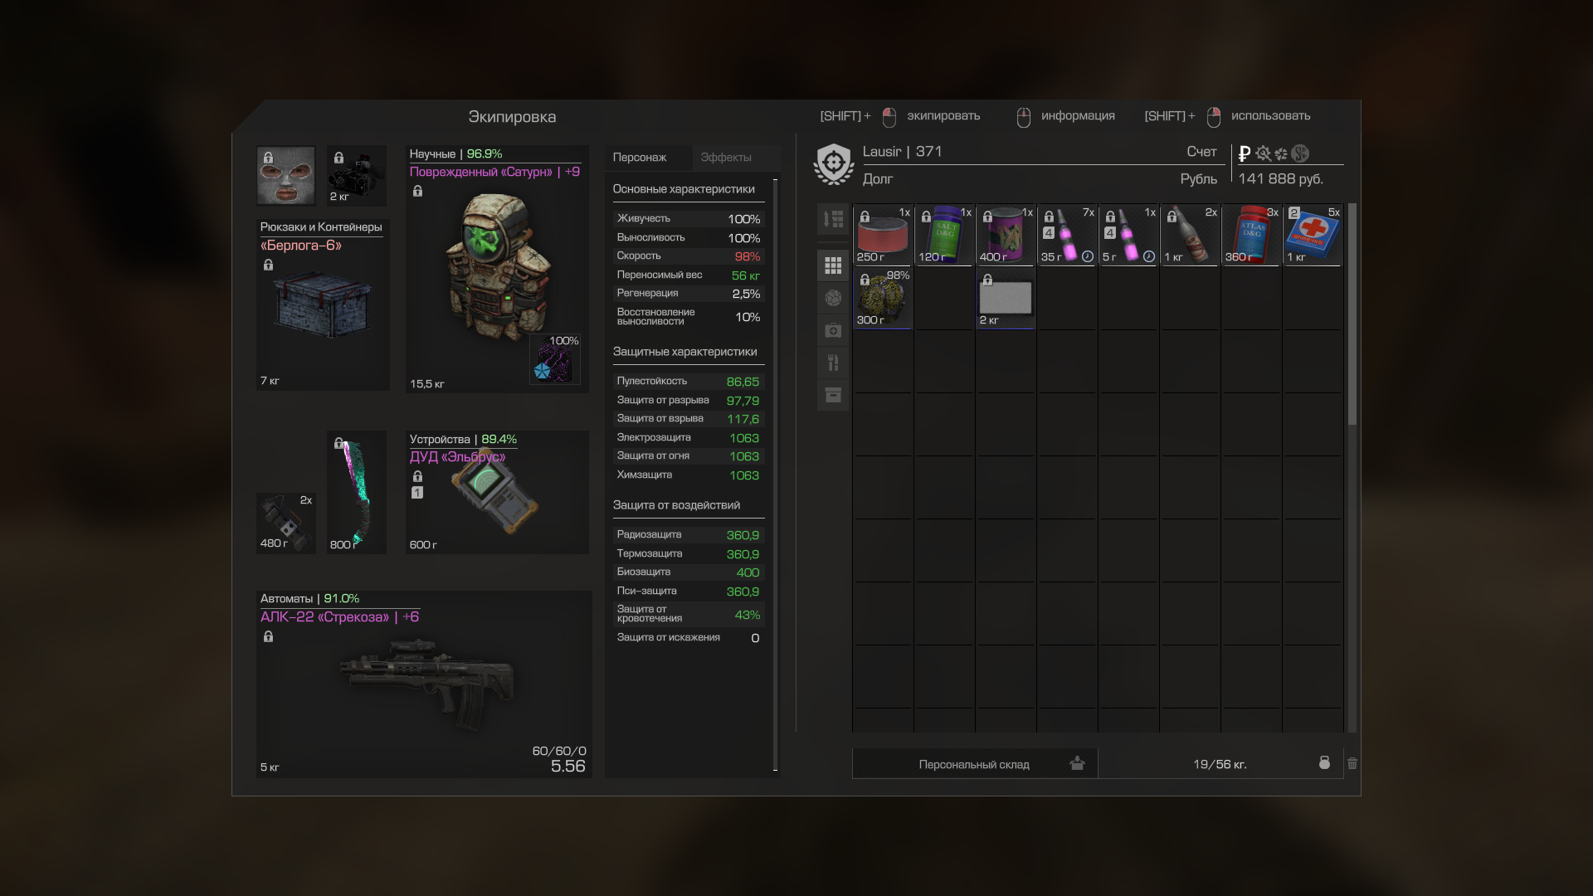Click the sort inventory icon
Image resolution: width=1593 pixels, height=896 pixels.
pyautogui.click(x=833, y=219)
